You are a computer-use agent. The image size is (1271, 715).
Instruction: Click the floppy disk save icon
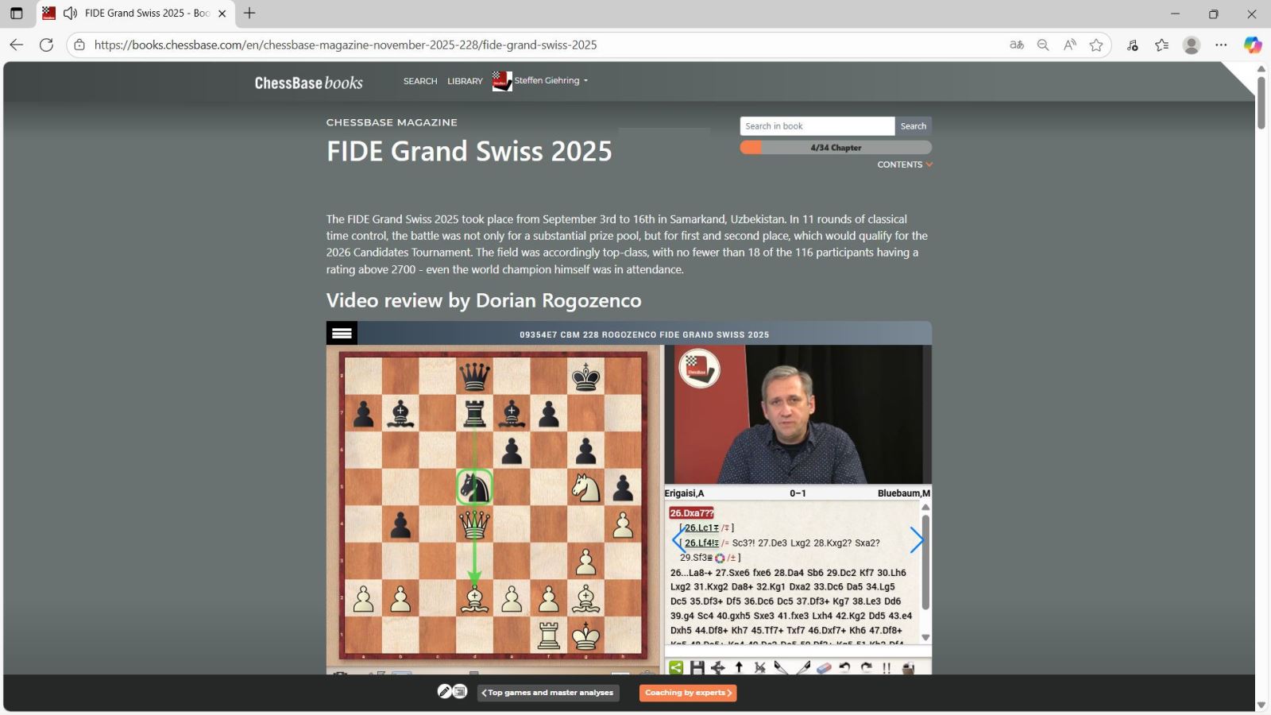click(x=697, y=667)
